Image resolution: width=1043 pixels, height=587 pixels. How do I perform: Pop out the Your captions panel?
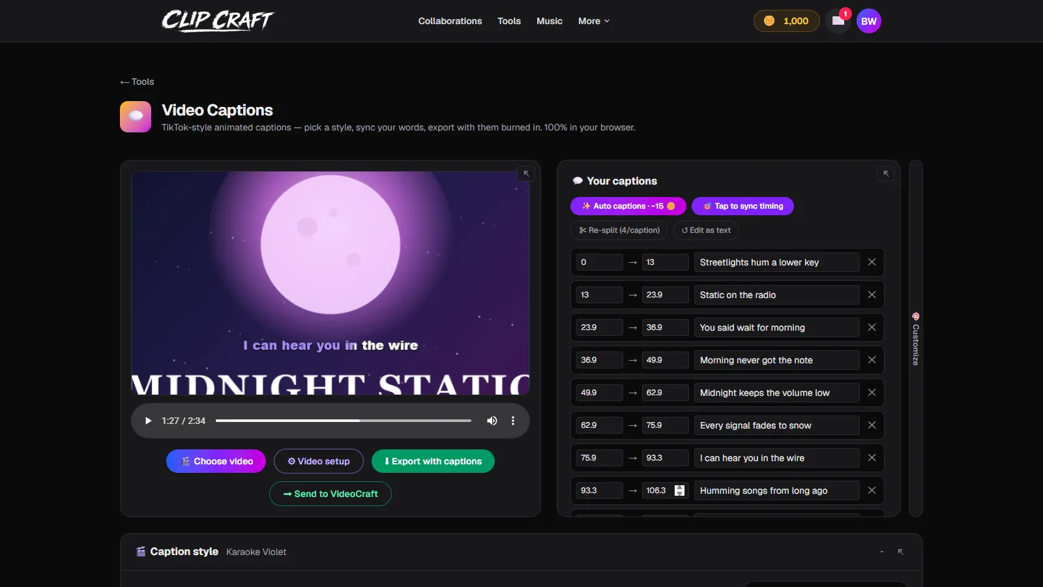click(886, 173)
